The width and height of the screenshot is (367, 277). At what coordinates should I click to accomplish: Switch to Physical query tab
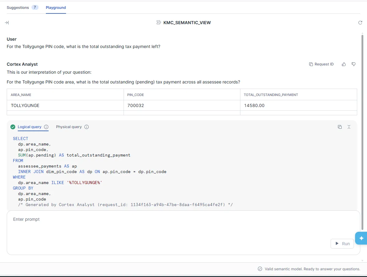click(69, 127)
